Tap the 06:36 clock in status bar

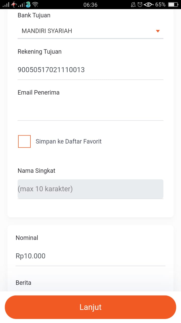point(90,5)
